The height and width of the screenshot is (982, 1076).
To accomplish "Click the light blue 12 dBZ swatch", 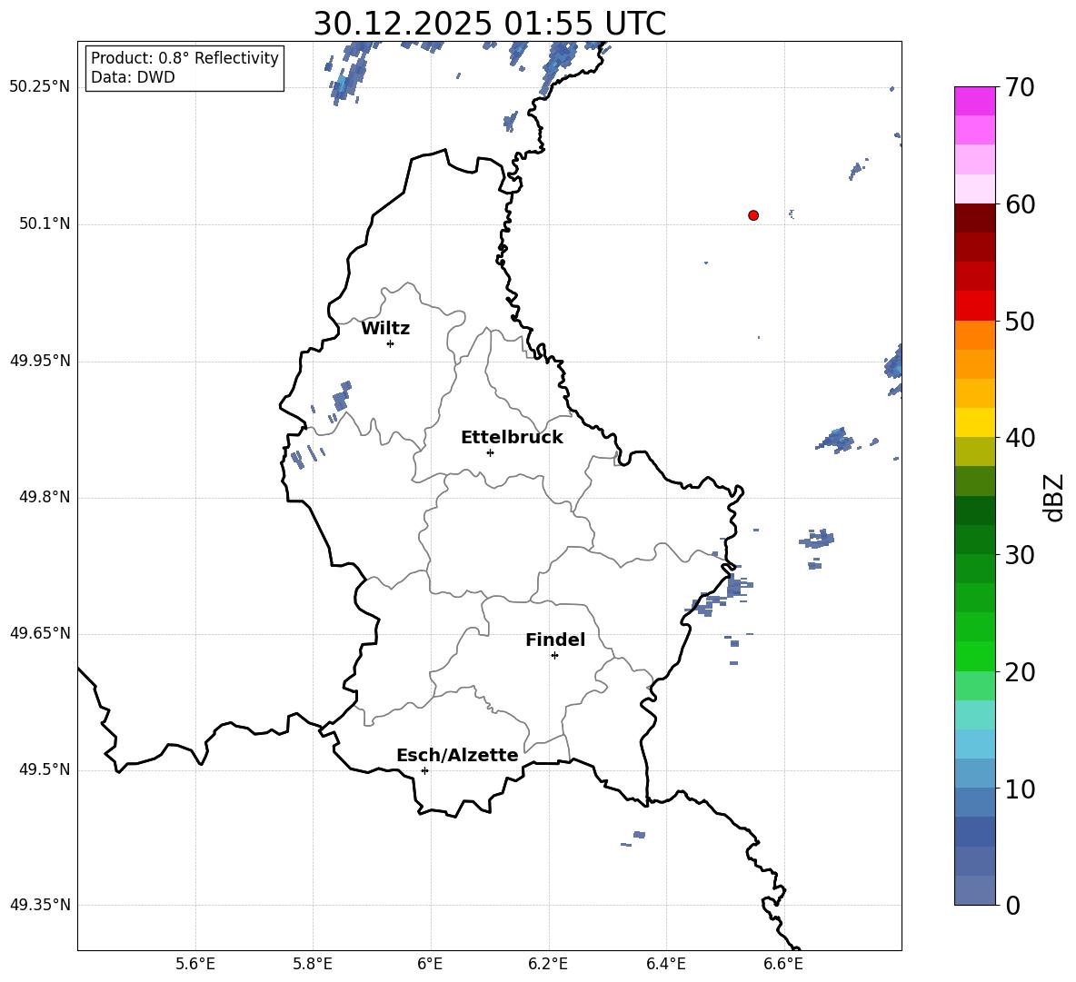I will tap(974, 744).
